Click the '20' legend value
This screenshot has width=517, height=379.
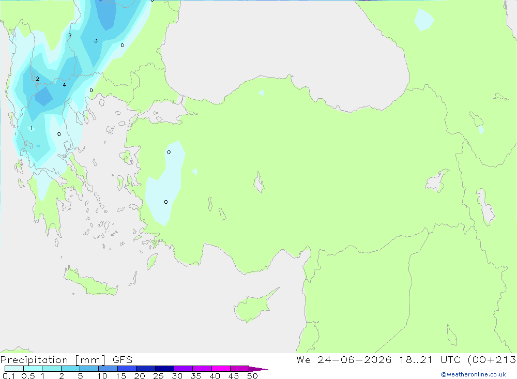(x=140, y=376)
